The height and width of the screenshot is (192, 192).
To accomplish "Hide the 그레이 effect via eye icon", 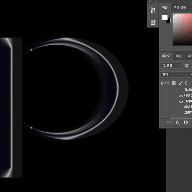I will coord(181,102).
